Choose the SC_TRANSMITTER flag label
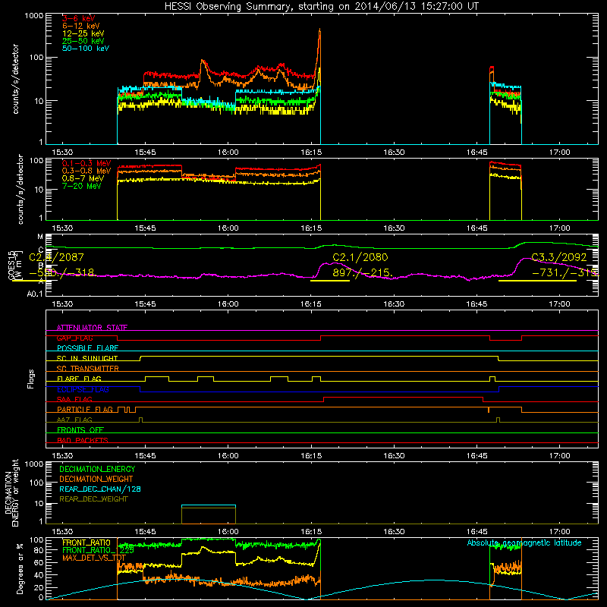 88,368
